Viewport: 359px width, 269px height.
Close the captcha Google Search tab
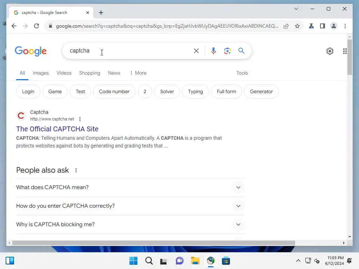click(x=87, y=13)
